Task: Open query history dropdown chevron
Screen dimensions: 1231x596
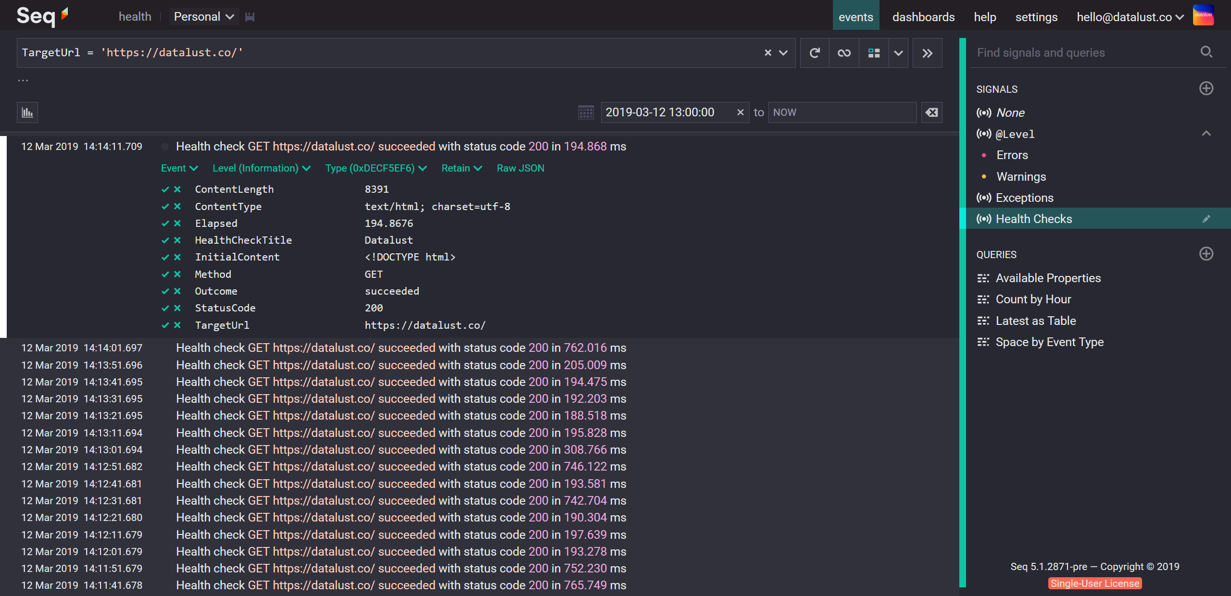Action: coord(783,53)
